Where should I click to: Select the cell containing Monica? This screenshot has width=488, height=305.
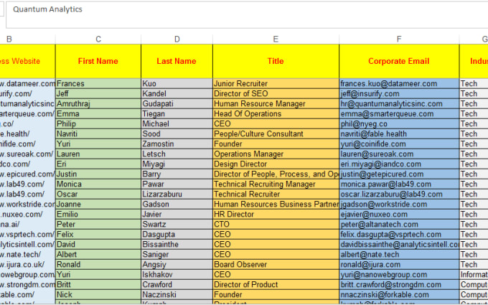98,184
